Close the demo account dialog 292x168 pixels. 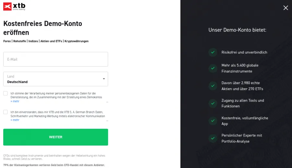click(x=286, y=8)
